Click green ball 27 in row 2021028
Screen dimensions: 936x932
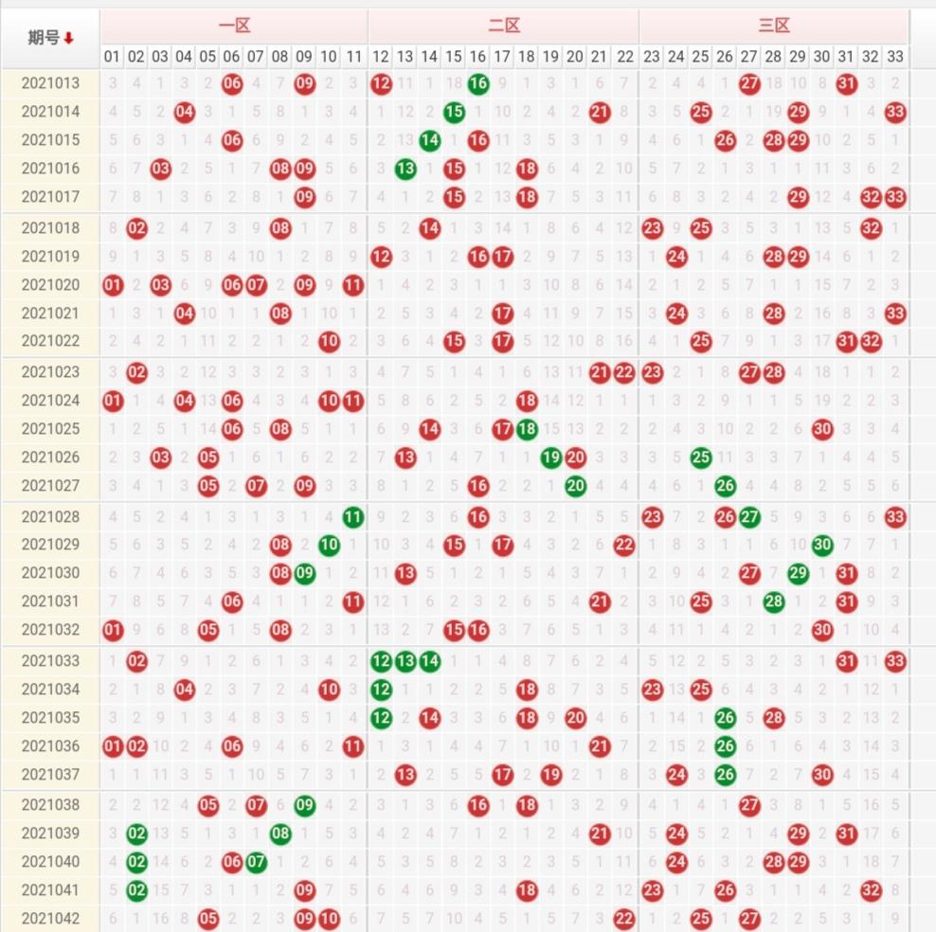point(749,517)
